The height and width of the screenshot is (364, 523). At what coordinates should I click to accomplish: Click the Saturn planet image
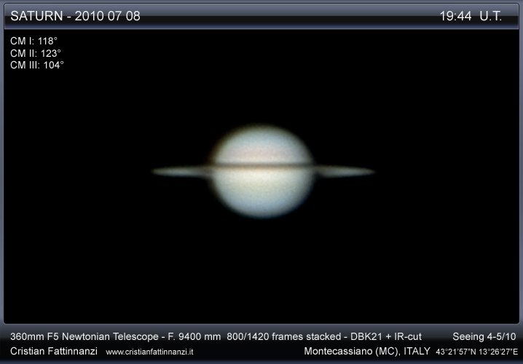coord(263,172)
